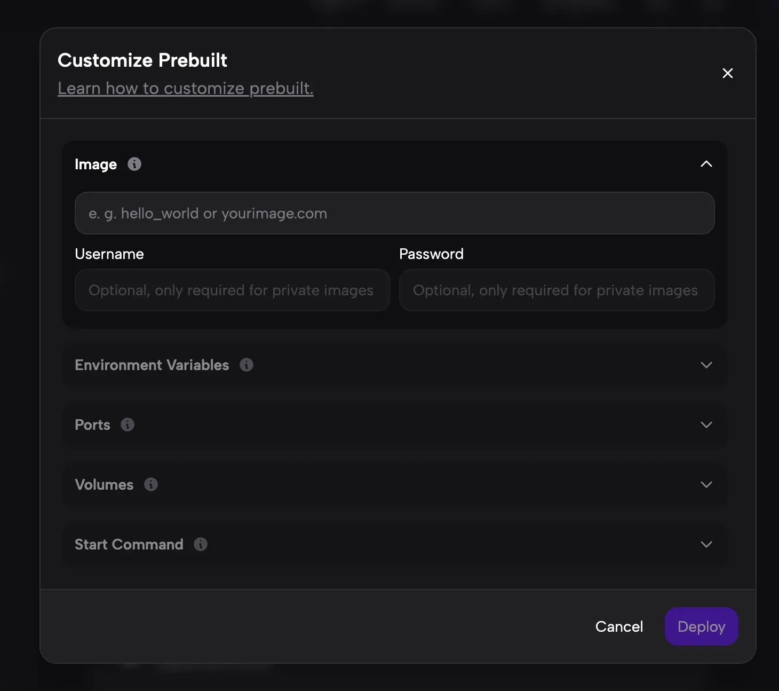Viewport: 779px width, 691px height.
Task: Collapse the Image section chevron
Action: click(706, 164)
